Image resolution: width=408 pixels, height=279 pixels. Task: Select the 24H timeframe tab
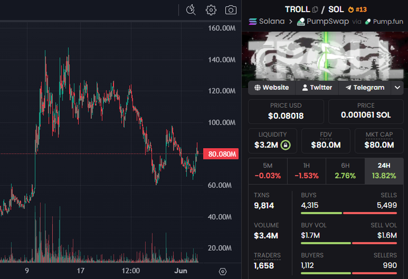point(384,171)
